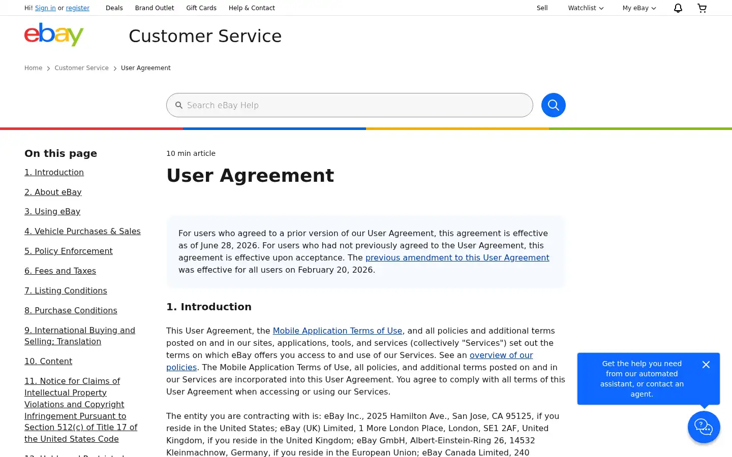Jump to 5. Policy Enforcement section
The height and width of the screenshot is (457, 732).
click(69, 251)
